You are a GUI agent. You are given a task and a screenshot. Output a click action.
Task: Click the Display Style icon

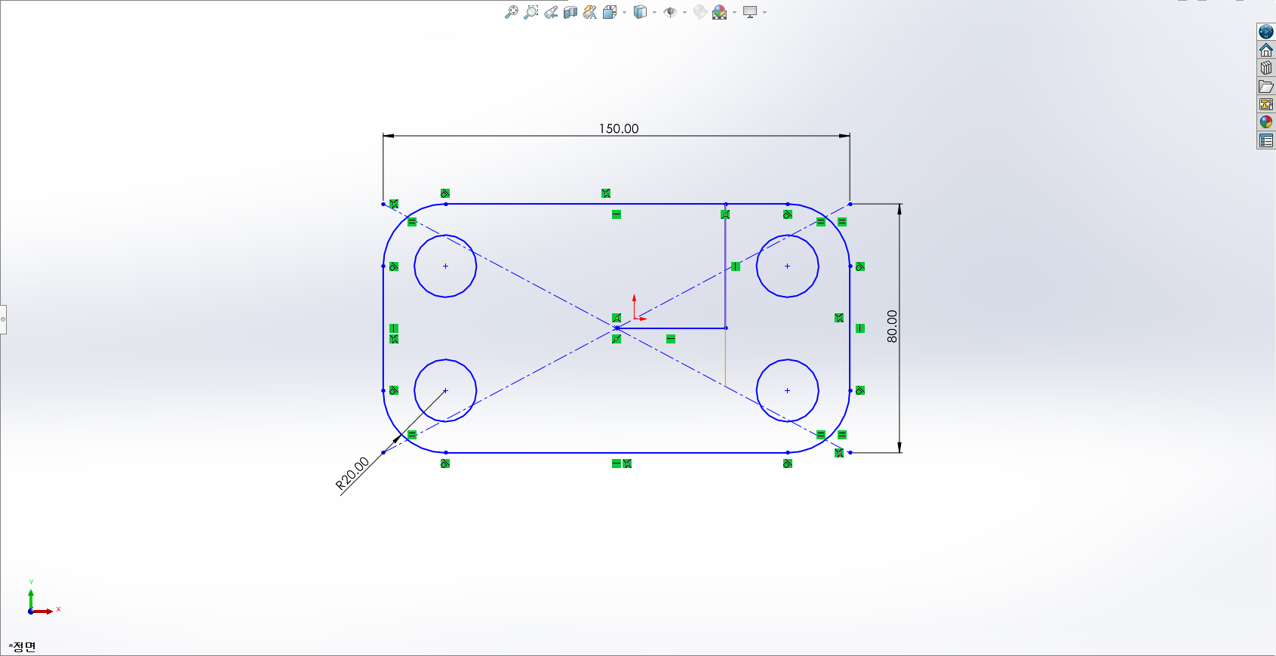(640, 12)
